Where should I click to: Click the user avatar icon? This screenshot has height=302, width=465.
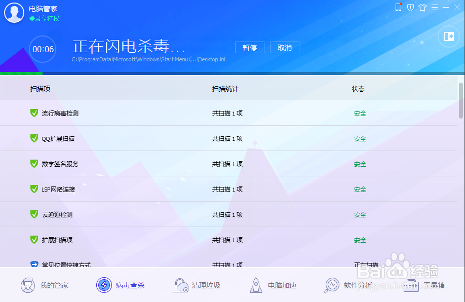tap(14, 13)
